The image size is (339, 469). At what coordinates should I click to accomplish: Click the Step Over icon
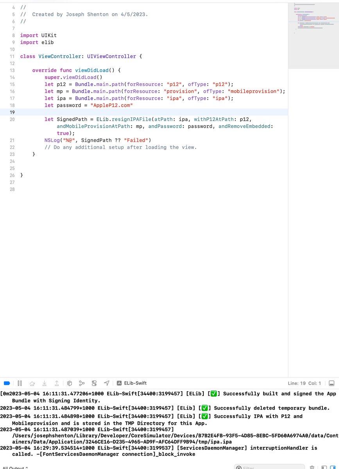pyautogui.click(x=32, y=383)
